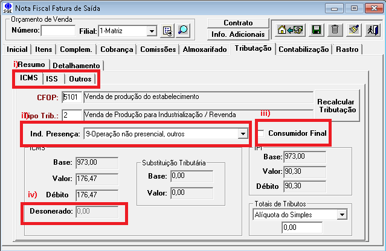Screen dimensions: 386x251
Task: Open the Filial dropdown
Action: [x=151, y=31]
